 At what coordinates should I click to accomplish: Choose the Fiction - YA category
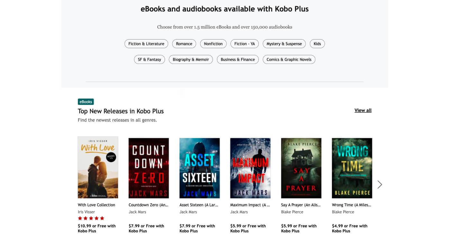244,44
